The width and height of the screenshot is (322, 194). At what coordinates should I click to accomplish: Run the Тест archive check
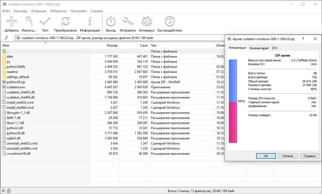[x=45, y=22]
